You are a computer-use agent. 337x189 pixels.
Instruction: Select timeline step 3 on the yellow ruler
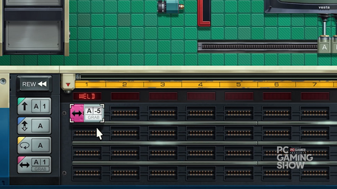[162, 84]
